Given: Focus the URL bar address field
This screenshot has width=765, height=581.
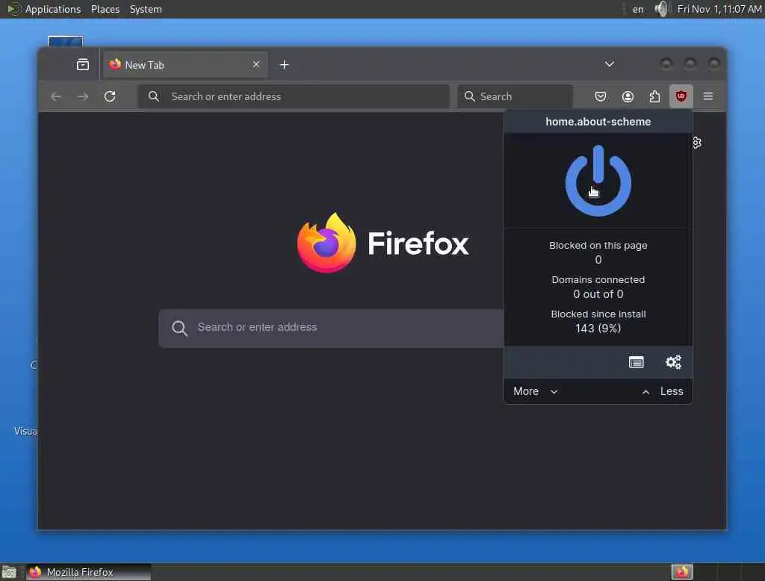Looking at the screenshot, I should pyautogui.click(x=294, y=96).
